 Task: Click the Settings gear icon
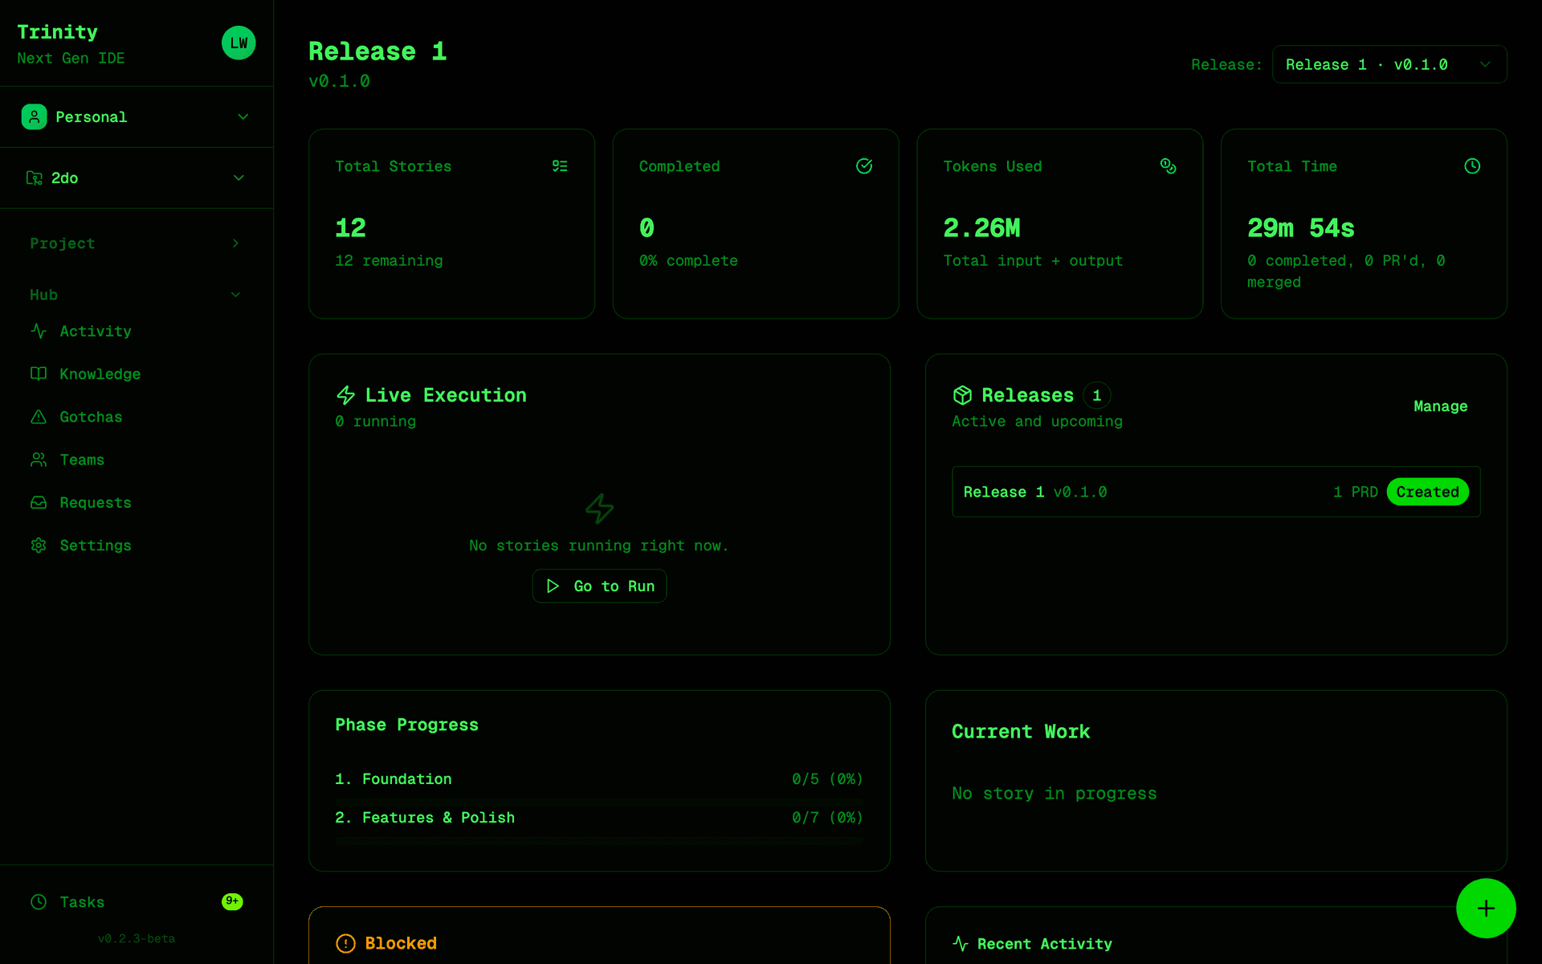point(39,545)
